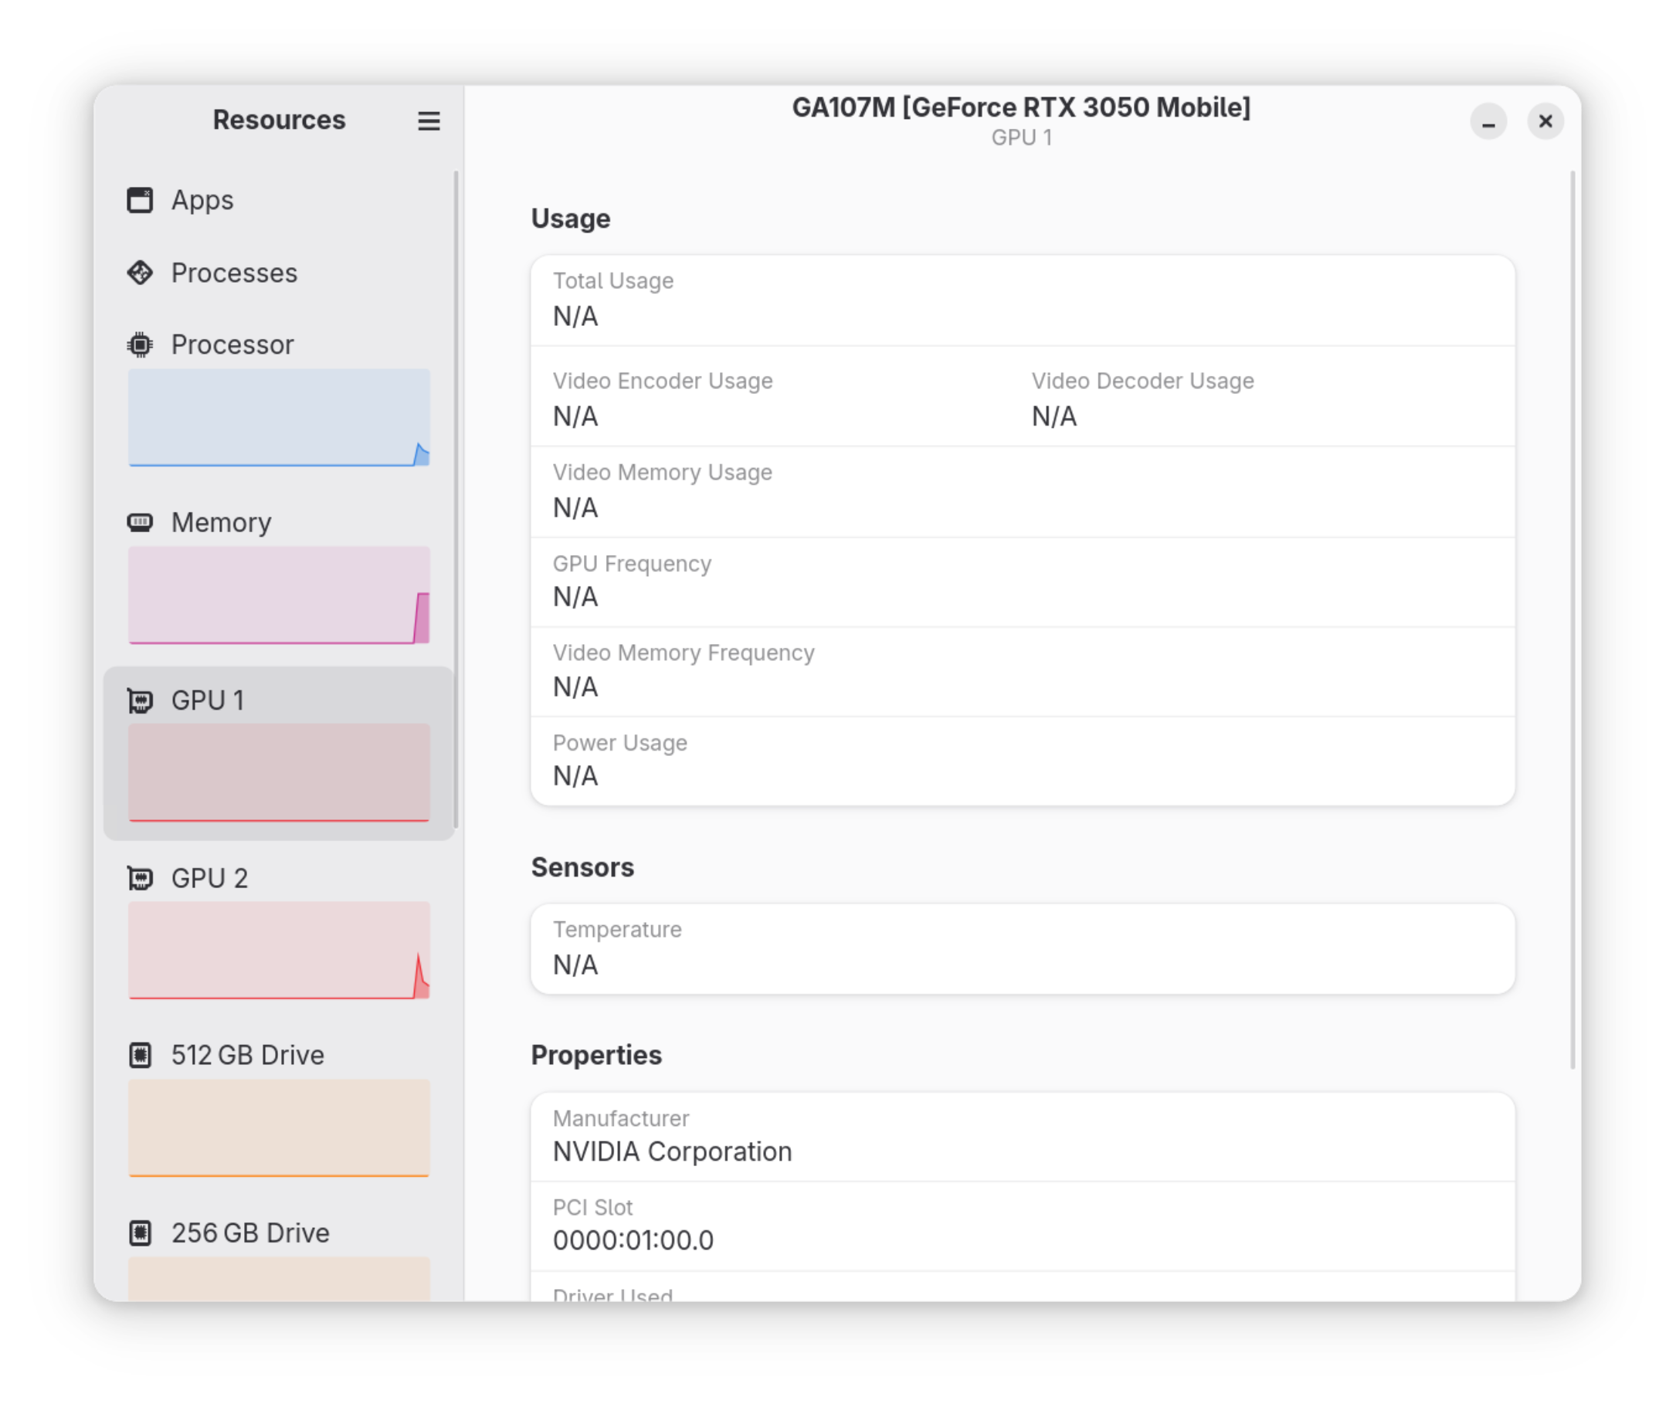Click the 256 GB Drive icon
Image resolution: width=1676 pixels, height=1404 pixels.
[140, 1233]
